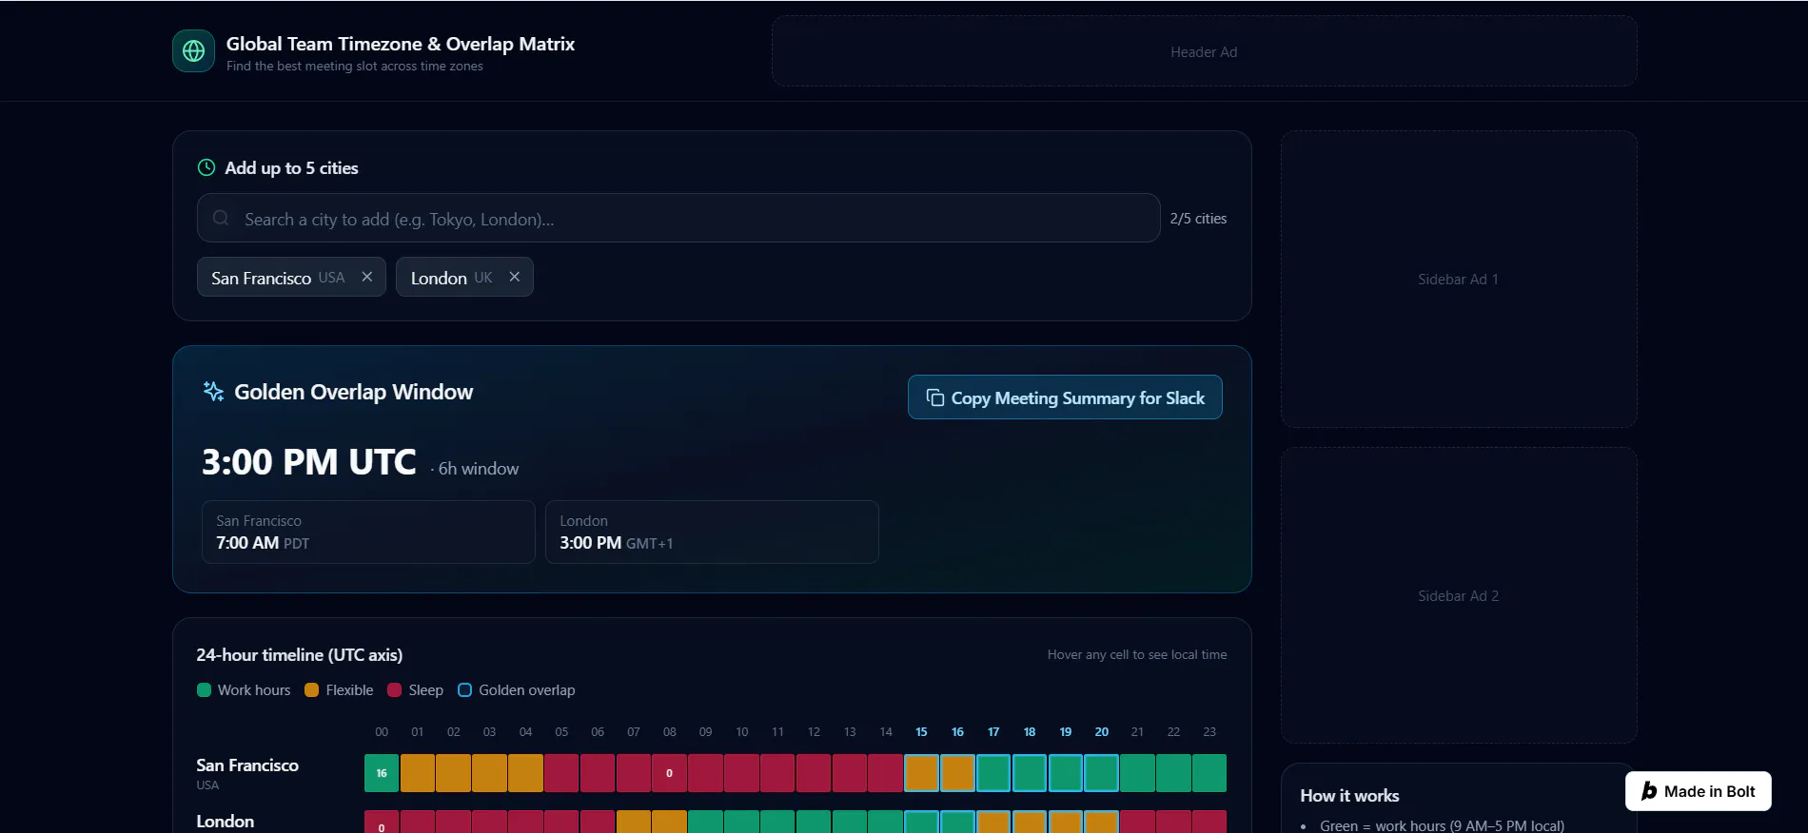
Task: Click San Francisco's cell under UTC hour 16
Action: tap(957, 773)
